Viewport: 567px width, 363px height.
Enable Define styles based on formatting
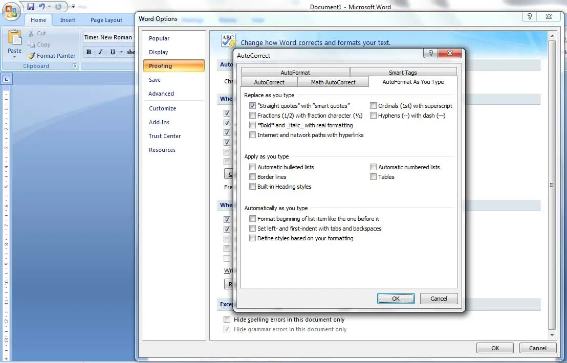[x=252, y=238]
